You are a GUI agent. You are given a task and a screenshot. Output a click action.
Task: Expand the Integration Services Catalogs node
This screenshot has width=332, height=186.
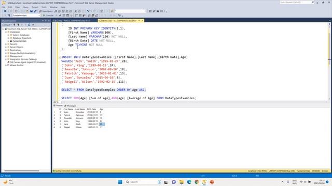coord(6,59)
